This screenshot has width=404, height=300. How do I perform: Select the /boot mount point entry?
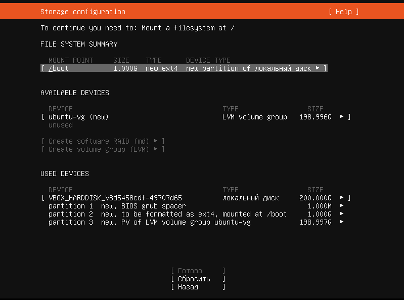tap(59, 68)
